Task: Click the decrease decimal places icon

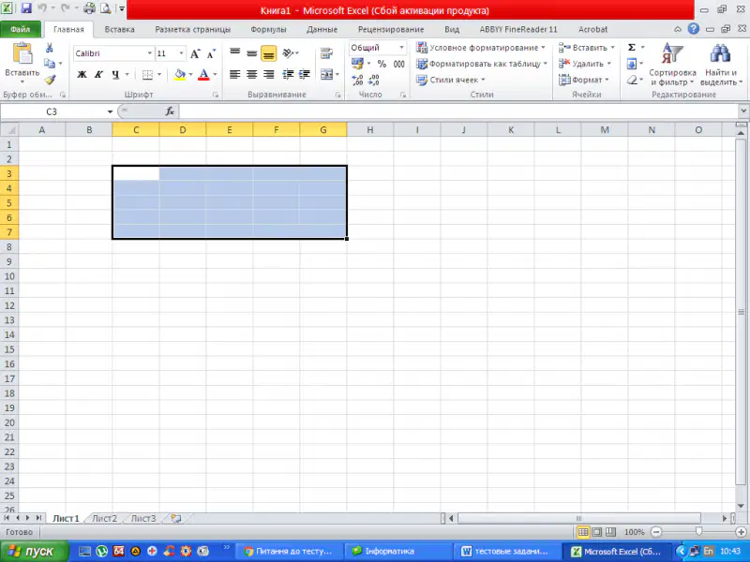Action: point(373,80)
